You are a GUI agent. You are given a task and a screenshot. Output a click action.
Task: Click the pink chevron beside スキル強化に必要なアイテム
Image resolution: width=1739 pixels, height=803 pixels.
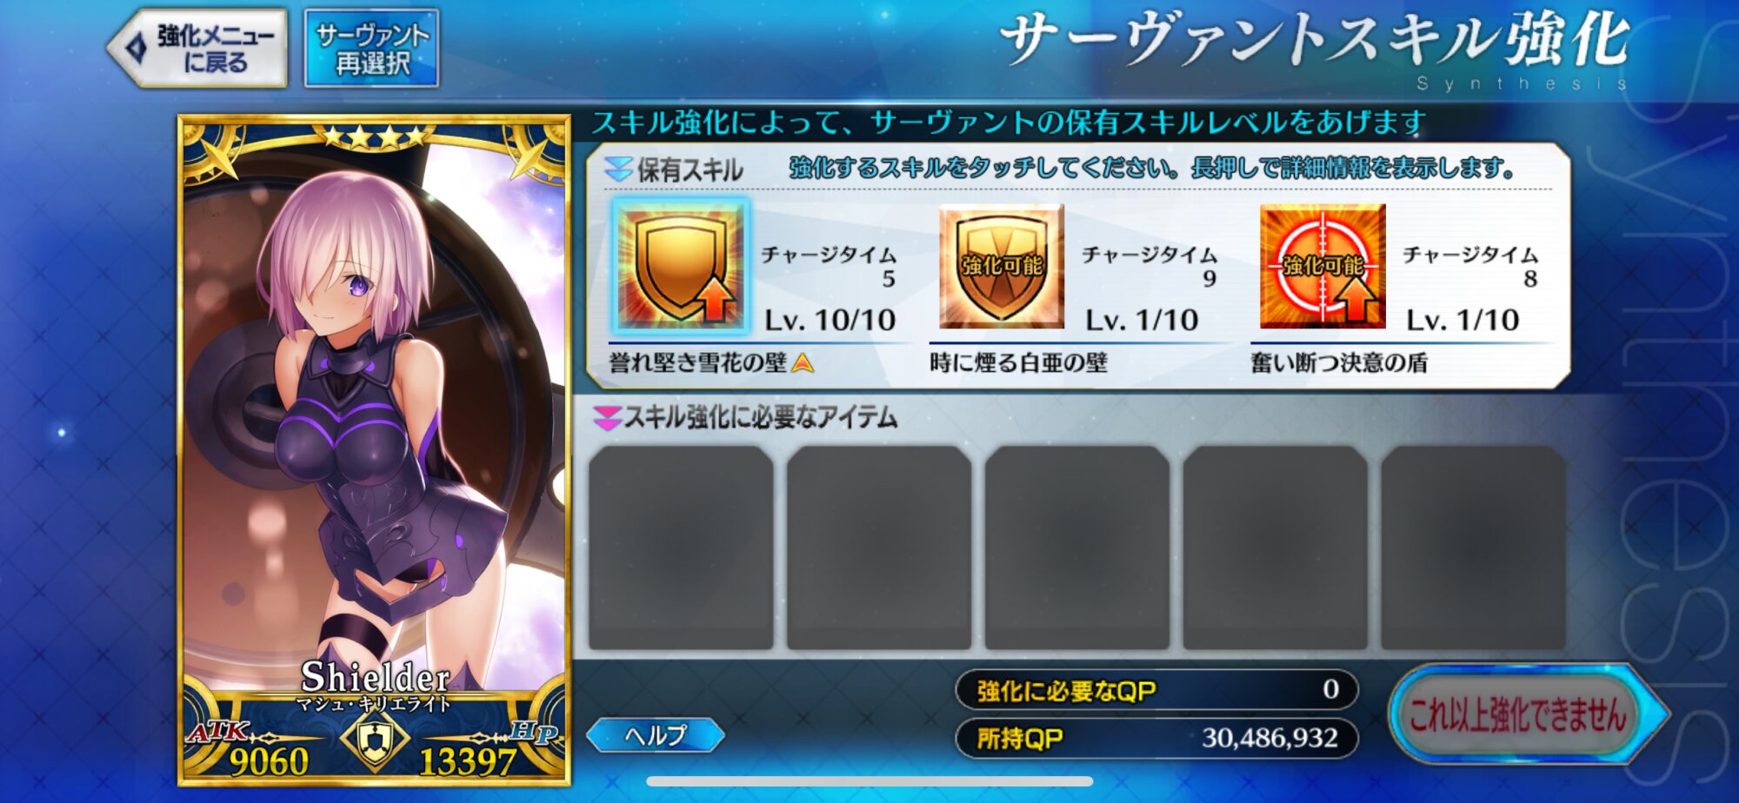[x=606, y=419]
